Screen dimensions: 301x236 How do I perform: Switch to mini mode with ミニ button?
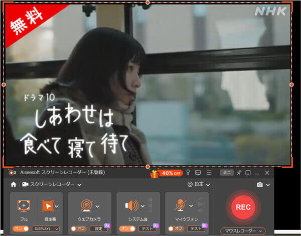coord(227,173)
